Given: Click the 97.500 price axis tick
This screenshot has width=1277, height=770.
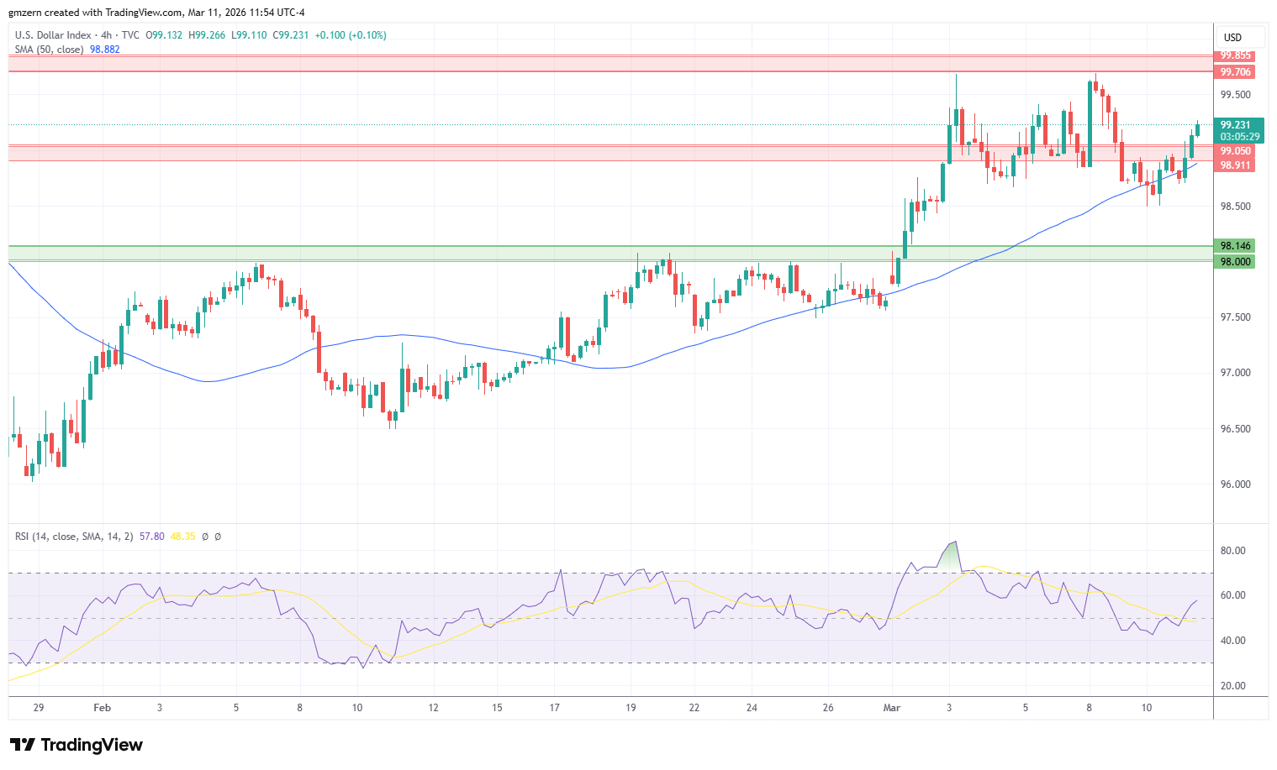Looking at the screenshot, I should (1236, 317).
